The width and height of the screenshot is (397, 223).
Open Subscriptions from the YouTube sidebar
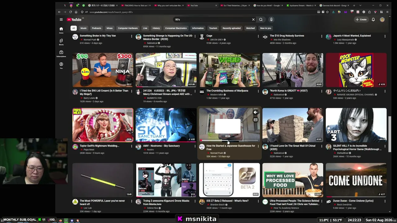(x=61, y=54)
